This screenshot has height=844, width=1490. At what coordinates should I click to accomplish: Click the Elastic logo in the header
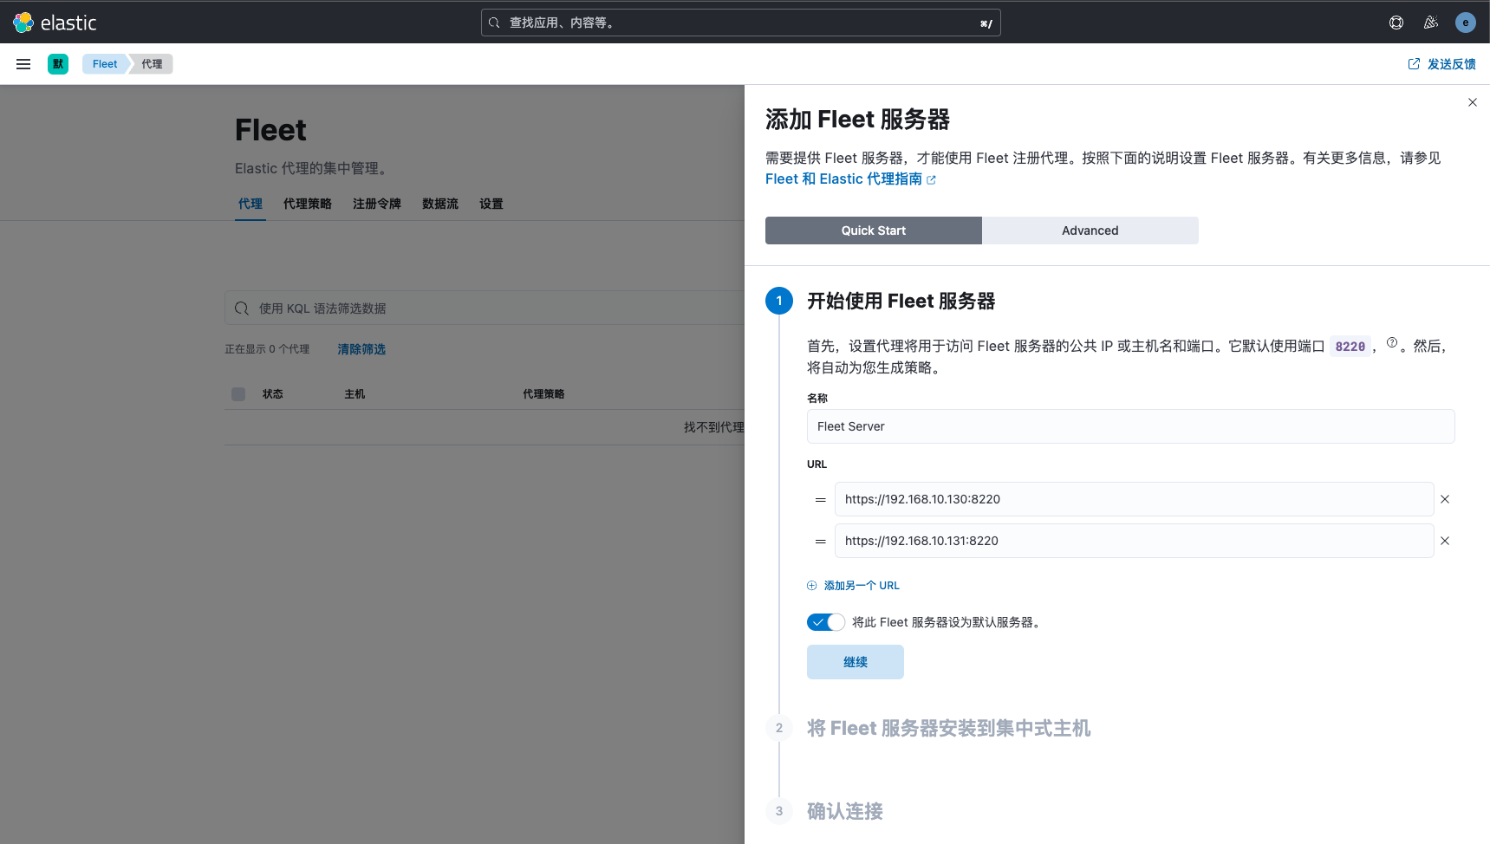point(55,23)
